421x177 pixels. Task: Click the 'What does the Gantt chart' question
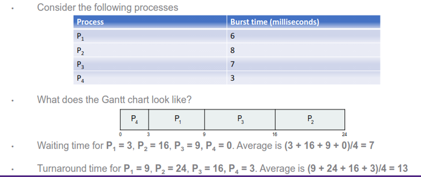114,100
